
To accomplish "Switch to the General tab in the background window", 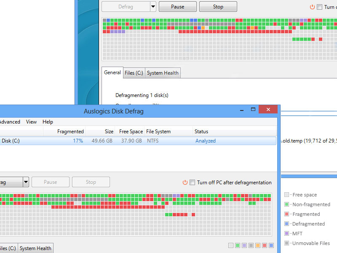I will tap(112, 73).
